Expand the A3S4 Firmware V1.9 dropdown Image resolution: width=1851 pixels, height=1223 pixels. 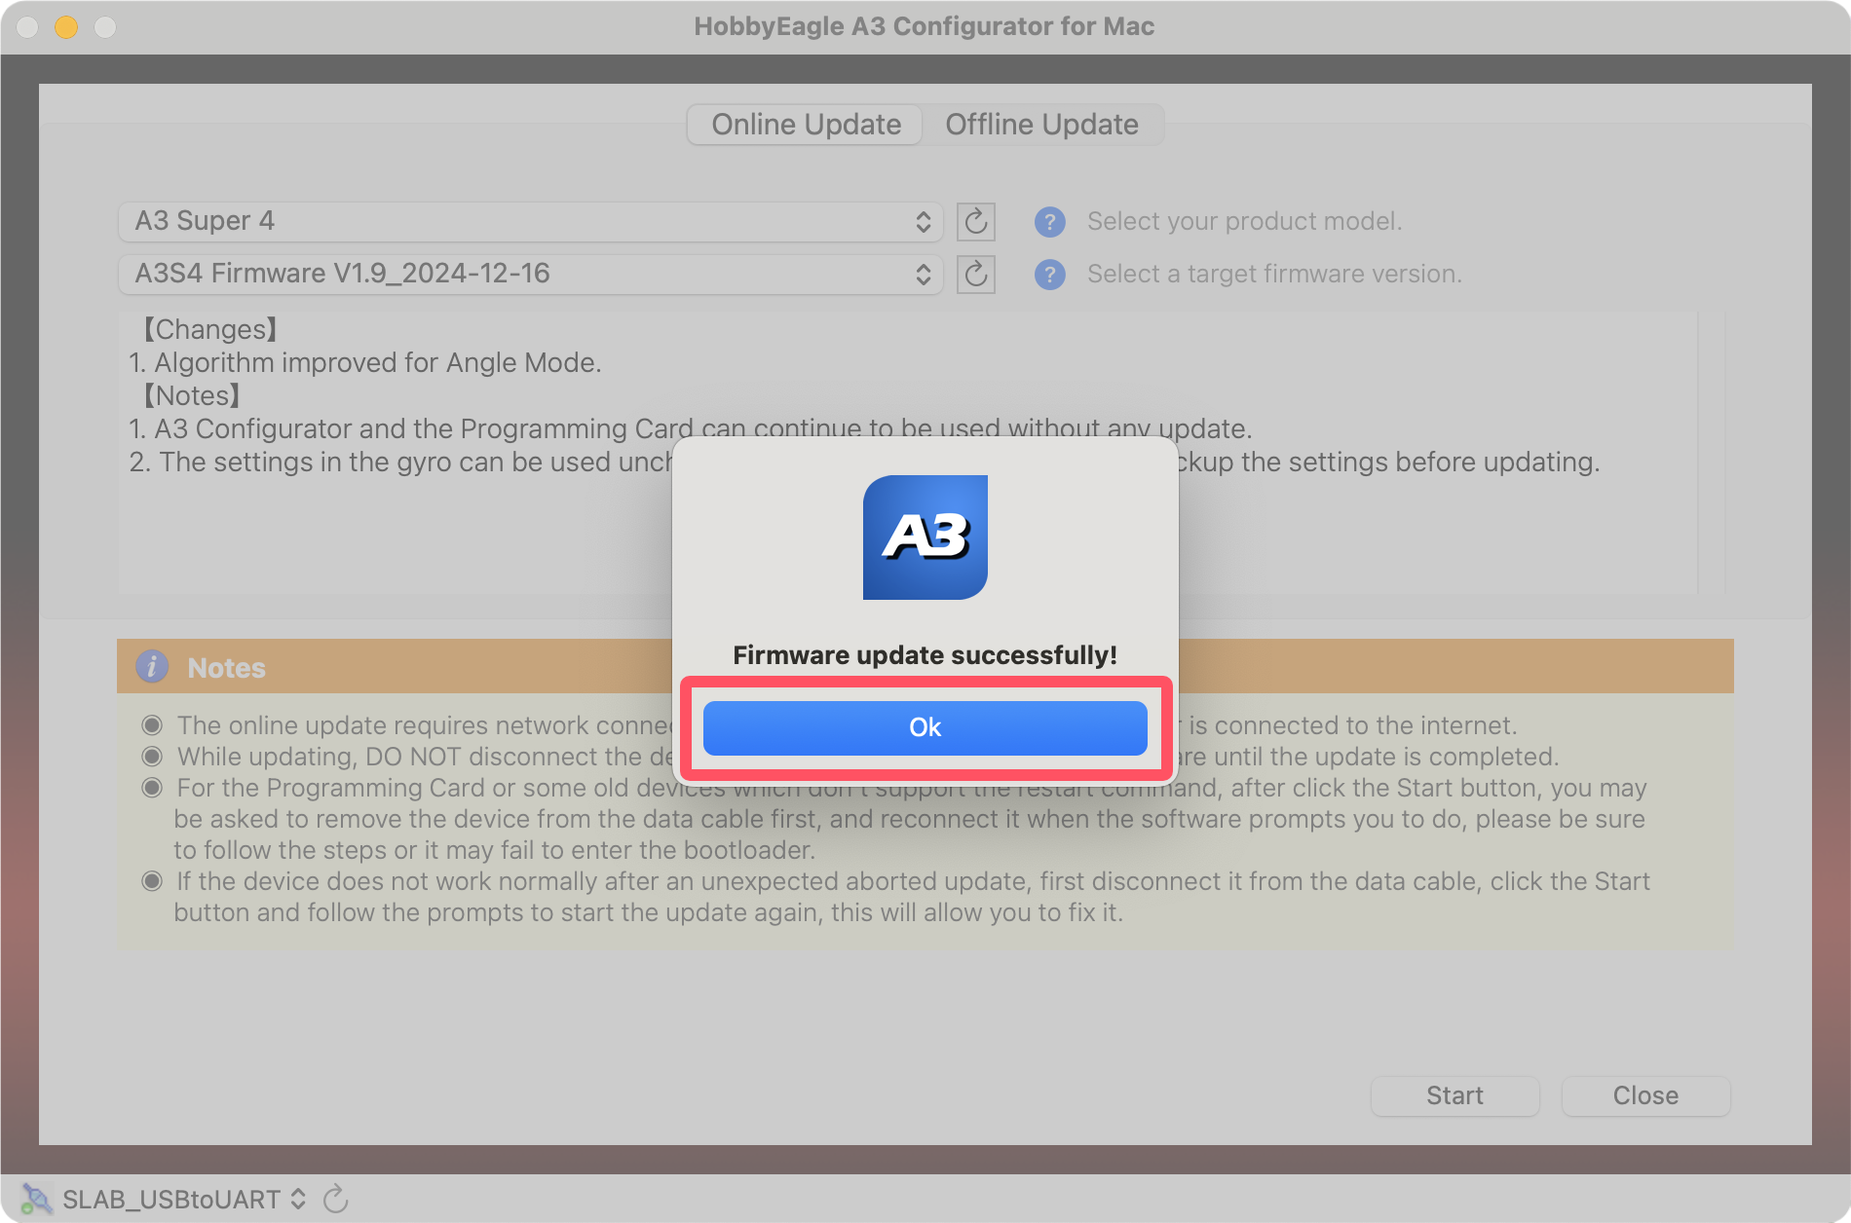(530, 275)
